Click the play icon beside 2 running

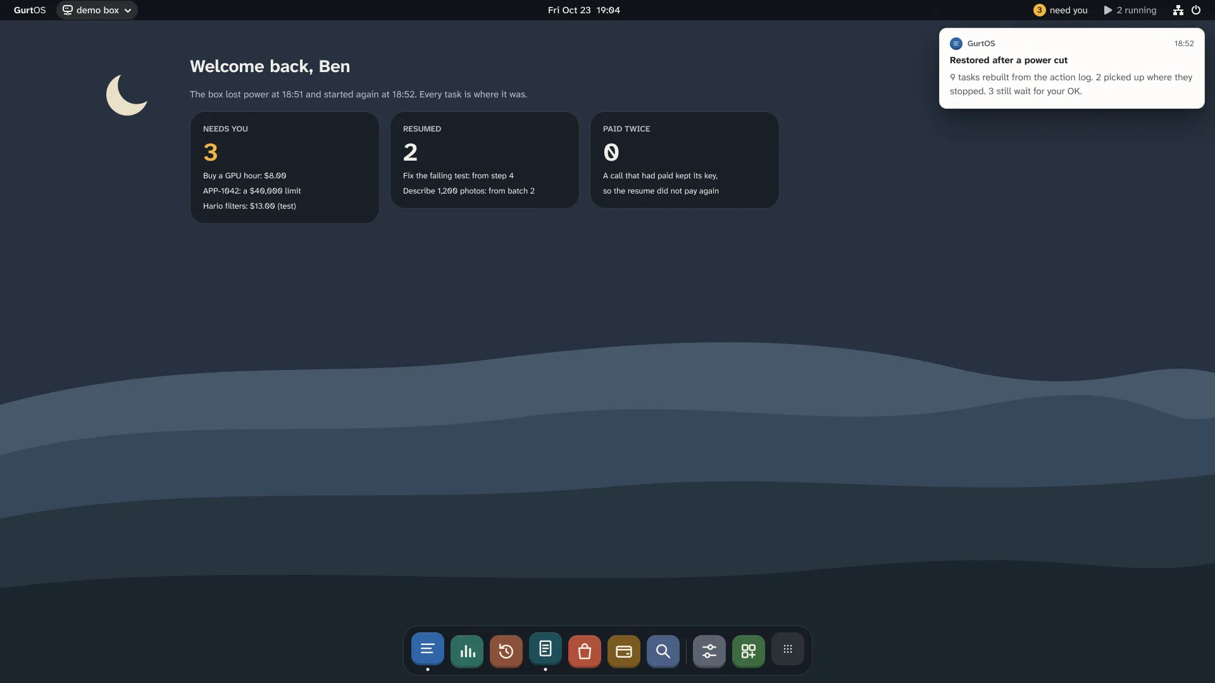pyautogui.click(x=1108, y=10)
